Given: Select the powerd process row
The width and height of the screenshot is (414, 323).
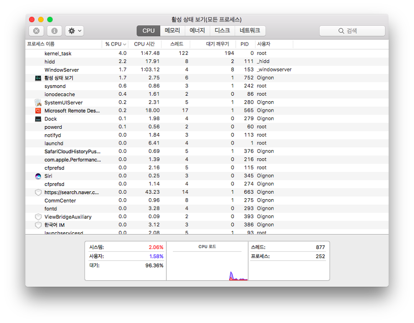Looking at the screenshot, I should (207, 127).
